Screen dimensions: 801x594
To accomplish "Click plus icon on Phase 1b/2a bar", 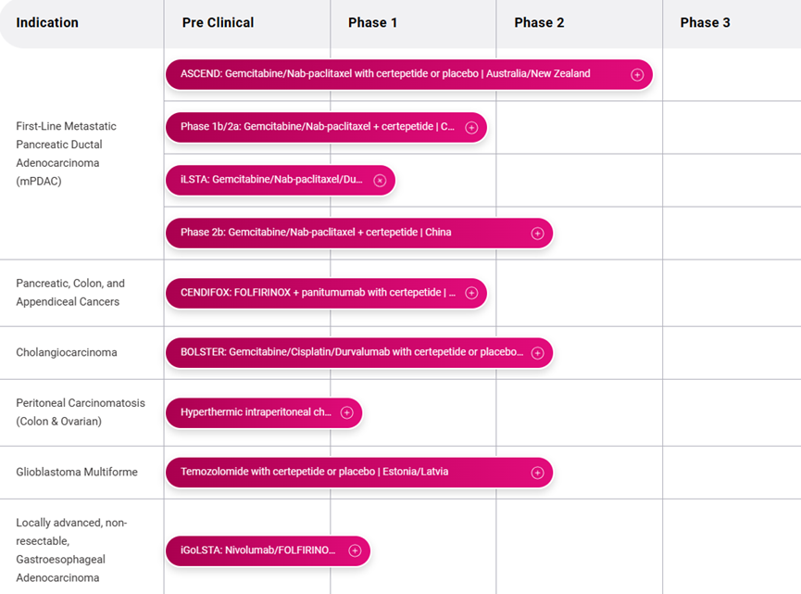I will point(471,127).
